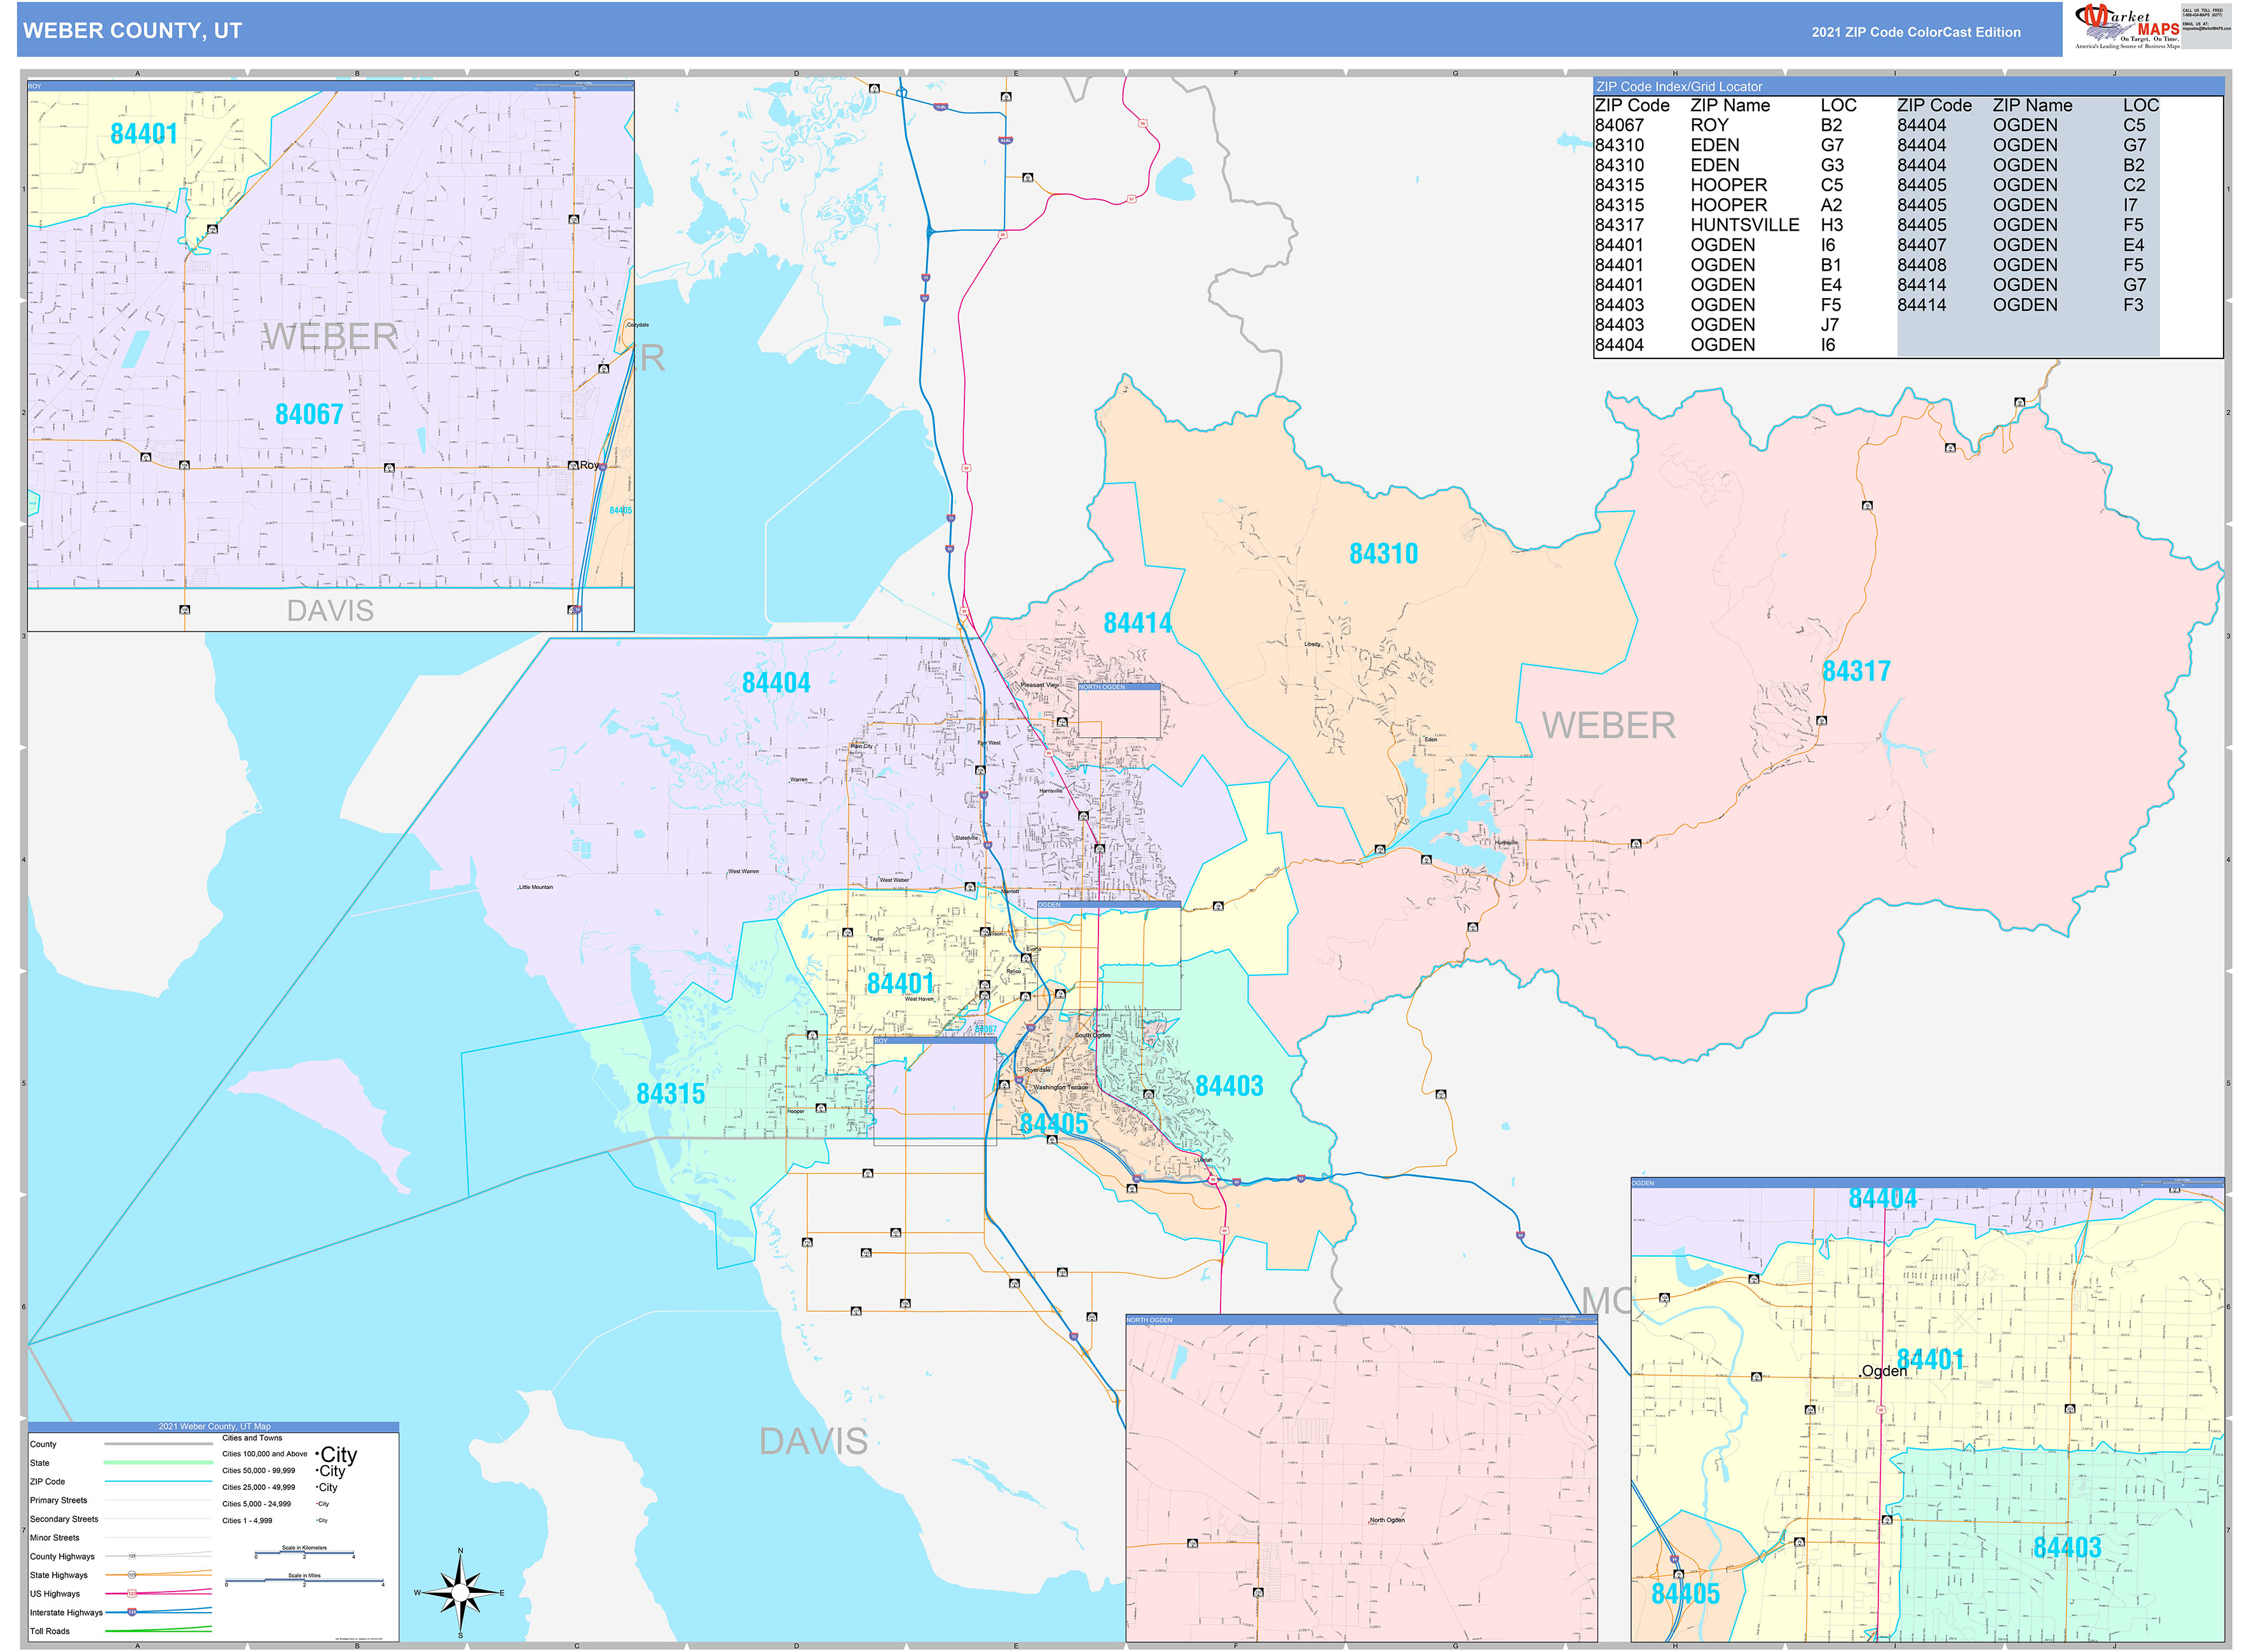2251x1652 pixels.
Task: Click the Little Mountain label on the map
Action: pos(535,887)
